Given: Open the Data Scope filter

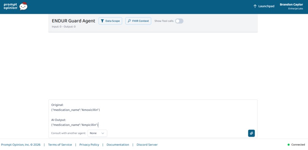Looking at the screenshot, I should point(110,21).
